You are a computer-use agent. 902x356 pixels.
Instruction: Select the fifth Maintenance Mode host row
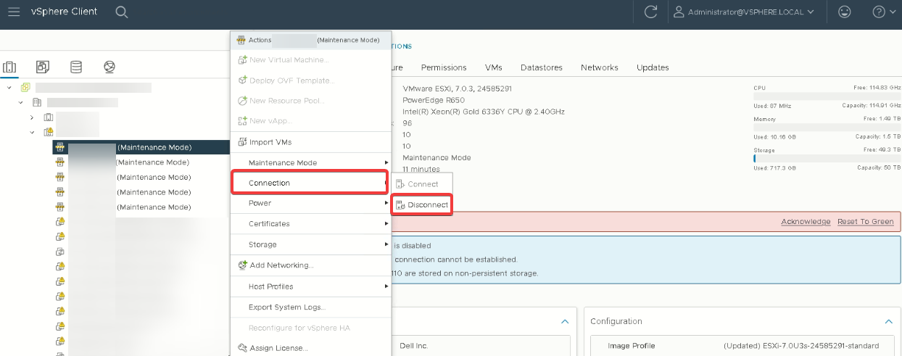141,207
